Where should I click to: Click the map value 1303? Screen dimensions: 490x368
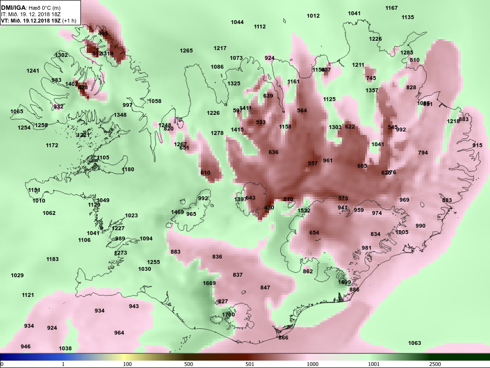tap(335, 127)
